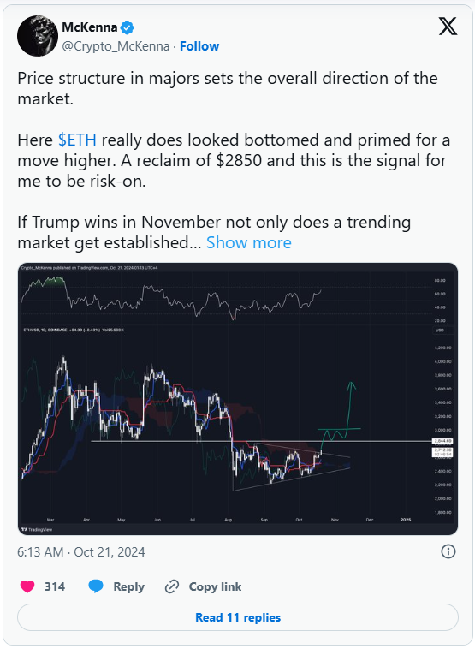Viewport: 475px width, 649px height.
Task: Expand tweet with Show more
Action: pos(249,242)
